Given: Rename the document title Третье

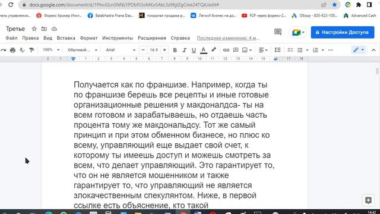Looking at the screenshot, I should click(15, 29).
